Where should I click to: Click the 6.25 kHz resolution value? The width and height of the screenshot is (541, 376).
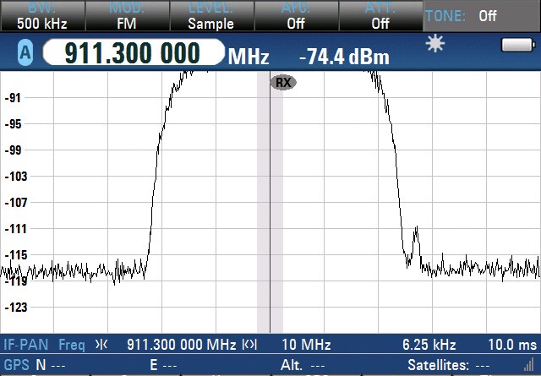click(429, 345)
